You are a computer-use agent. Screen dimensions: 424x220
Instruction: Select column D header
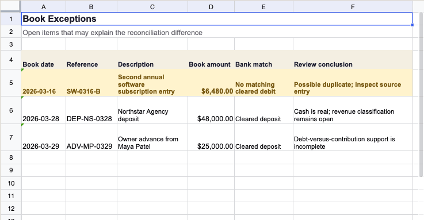[211, 7]
